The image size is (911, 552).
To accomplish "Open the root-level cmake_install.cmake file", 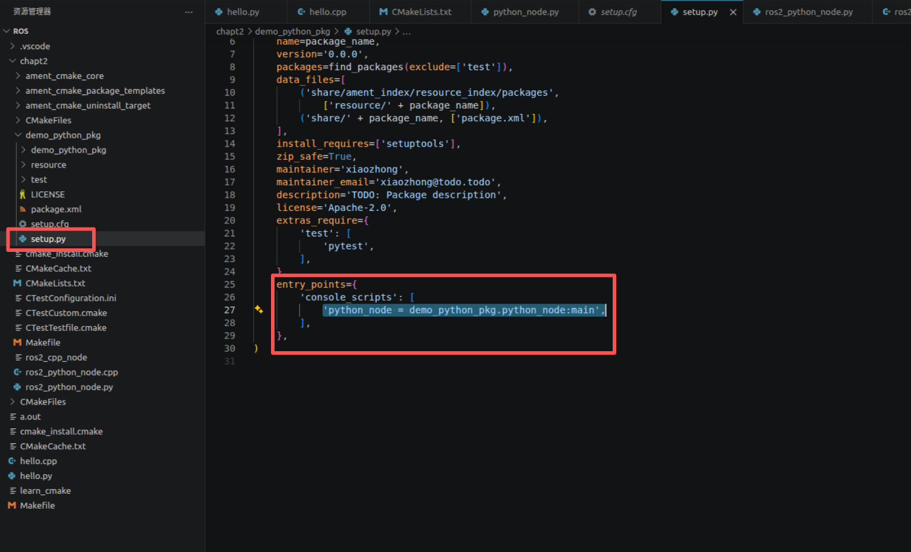I will click(x=61, y=431).
